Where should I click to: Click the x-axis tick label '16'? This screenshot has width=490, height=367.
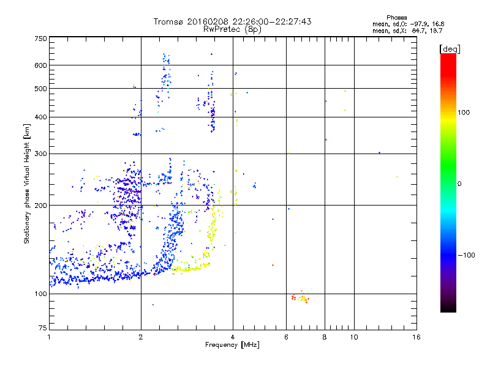point(417,337)
